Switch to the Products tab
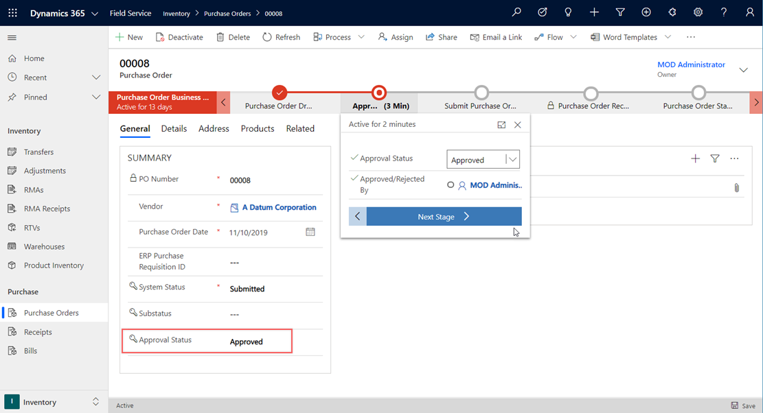This screenshot has height=413, width=763. (257, 128)
